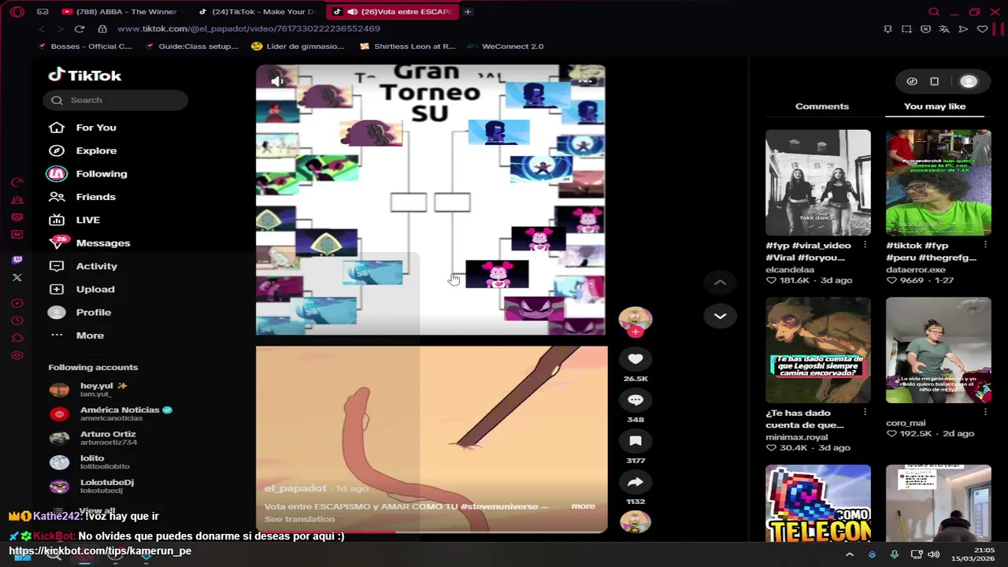This screenshot has height=567, width=1008.
Task: Open Guide:Class setup bookmark
Action: pos(192,46)
